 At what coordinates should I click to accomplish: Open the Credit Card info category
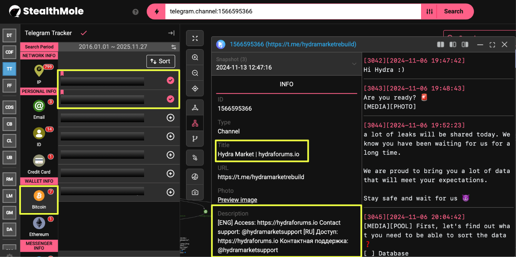[39, 161]
